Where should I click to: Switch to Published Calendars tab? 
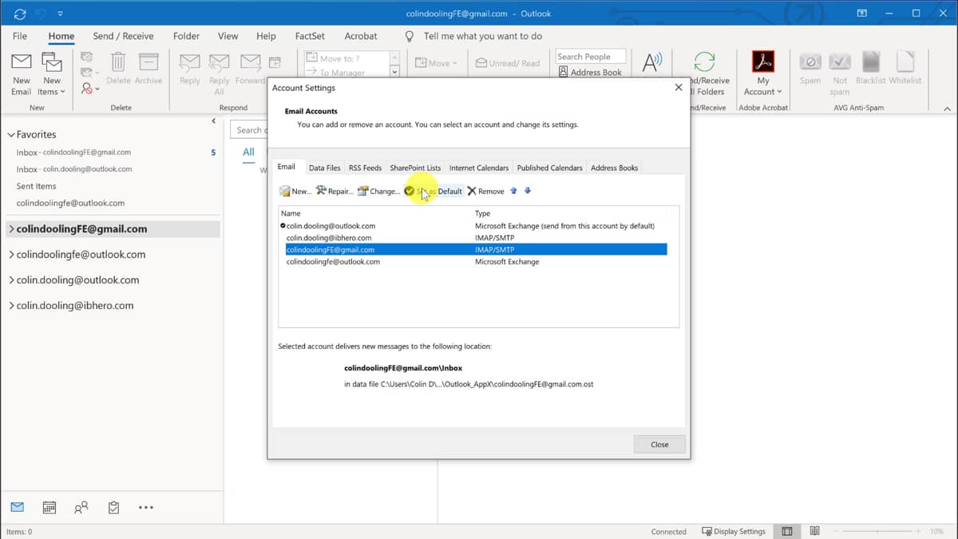pyautogui.click(x=549, y=168)
